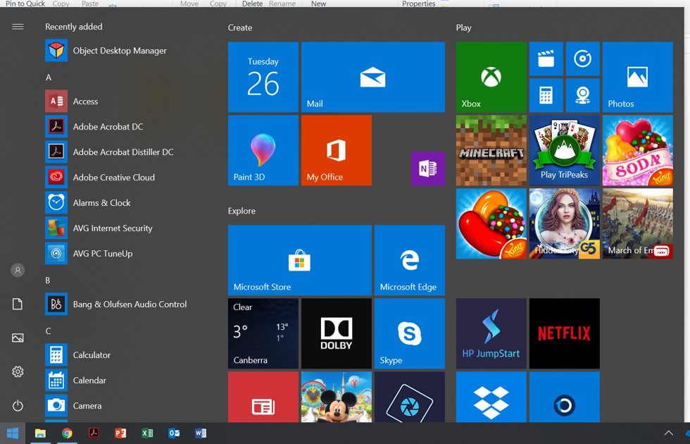Open the Mail tile
This screenshot has height=444, width=690.
point(373,77)
